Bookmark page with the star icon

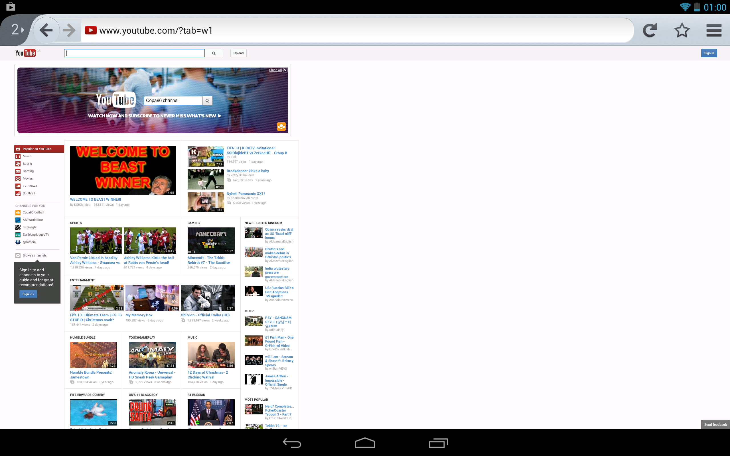pyautogui.click(x=682, y=30)
